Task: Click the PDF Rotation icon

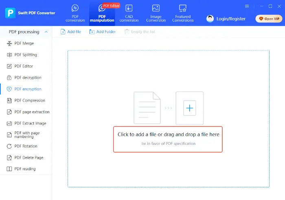Action: (x=9, y=146)
